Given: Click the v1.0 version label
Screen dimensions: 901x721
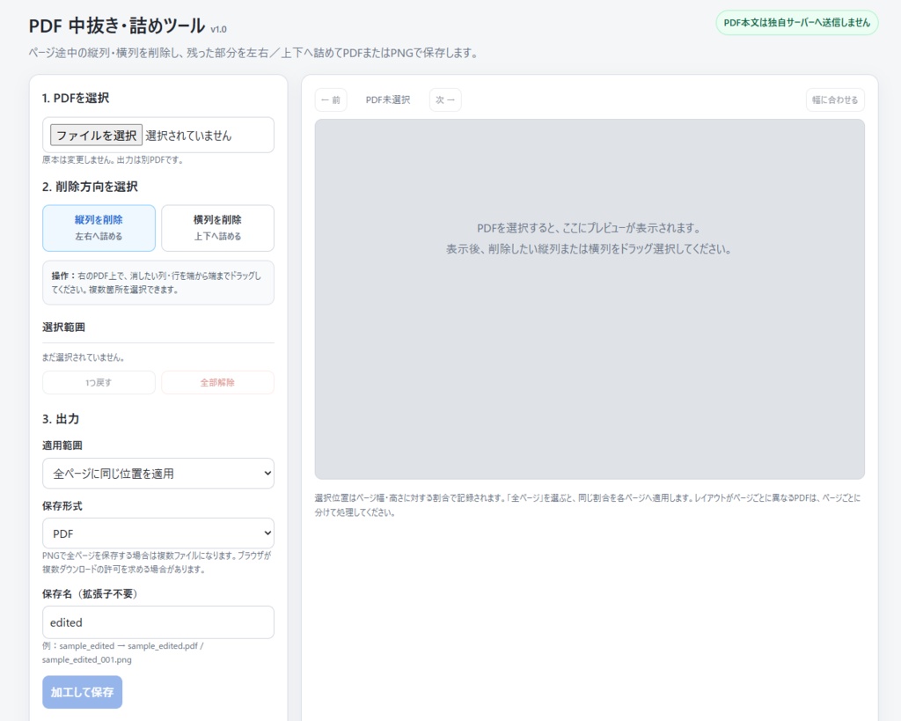Looking at the screenshot, I should point(218,29).
